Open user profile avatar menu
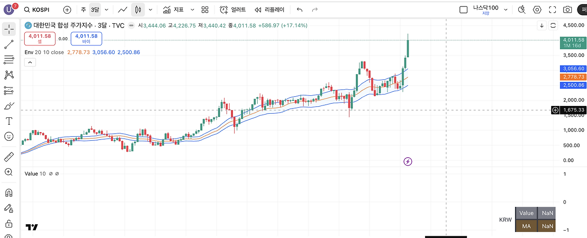The height and width of the screenshot is (238, 587). (10, 9)
